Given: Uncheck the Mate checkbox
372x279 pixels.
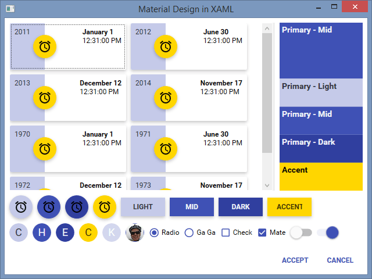Looking at the screenshot, I should (x=262, y=233).
